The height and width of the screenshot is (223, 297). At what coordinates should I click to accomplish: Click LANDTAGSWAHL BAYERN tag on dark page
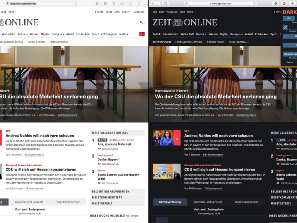point(189,42)
